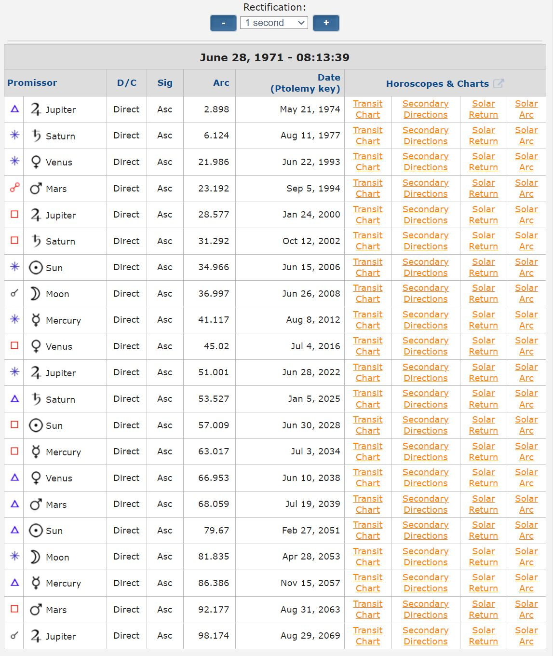Click the conjunction icon in the Jupiter 98.174 row
This screenshot has height=656, width=553.
[x=14, y=636]
